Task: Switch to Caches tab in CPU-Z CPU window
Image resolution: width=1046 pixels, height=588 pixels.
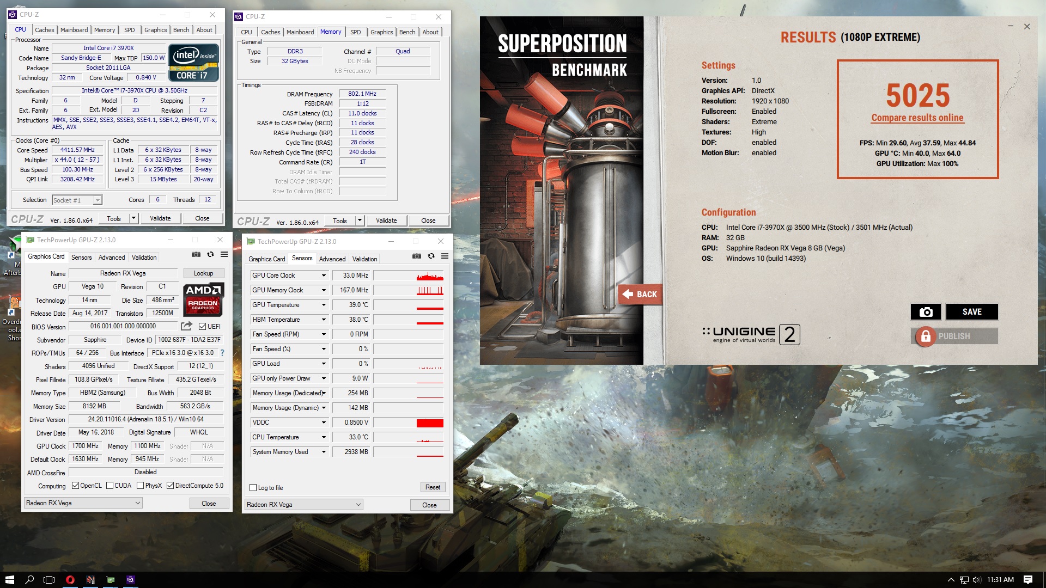Action: click(x=44, y=30)
